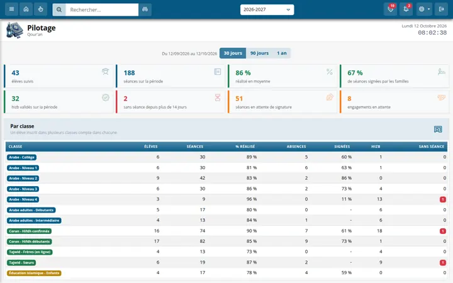
Task: Click the pen icon on attente de signature card
Action: (330, 97)
